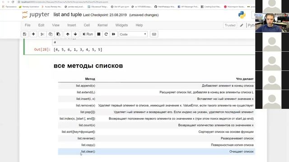Image resolution: width=289 pixels, height=162 pixels.
Task: Click the pencil edit mode icon
Action: coord(242,25)
